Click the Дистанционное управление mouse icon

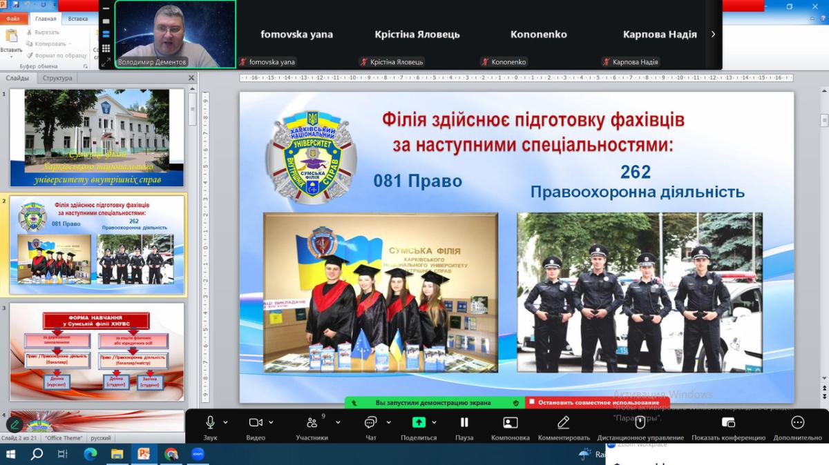(640, 422)
